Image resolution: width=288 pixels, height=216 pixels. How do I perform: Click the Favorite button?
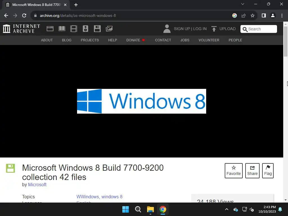click(234, 171)
